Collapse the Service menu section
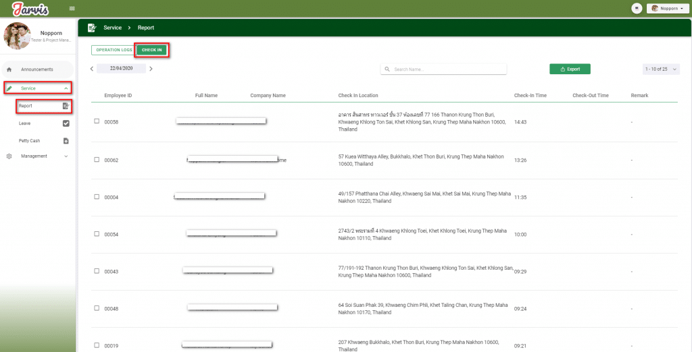The image size is (692, 352). [66, 88]
